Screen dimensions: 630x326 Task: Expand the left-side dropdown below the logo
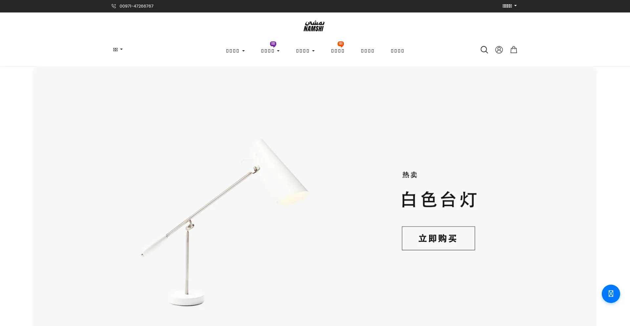[118, 50]
